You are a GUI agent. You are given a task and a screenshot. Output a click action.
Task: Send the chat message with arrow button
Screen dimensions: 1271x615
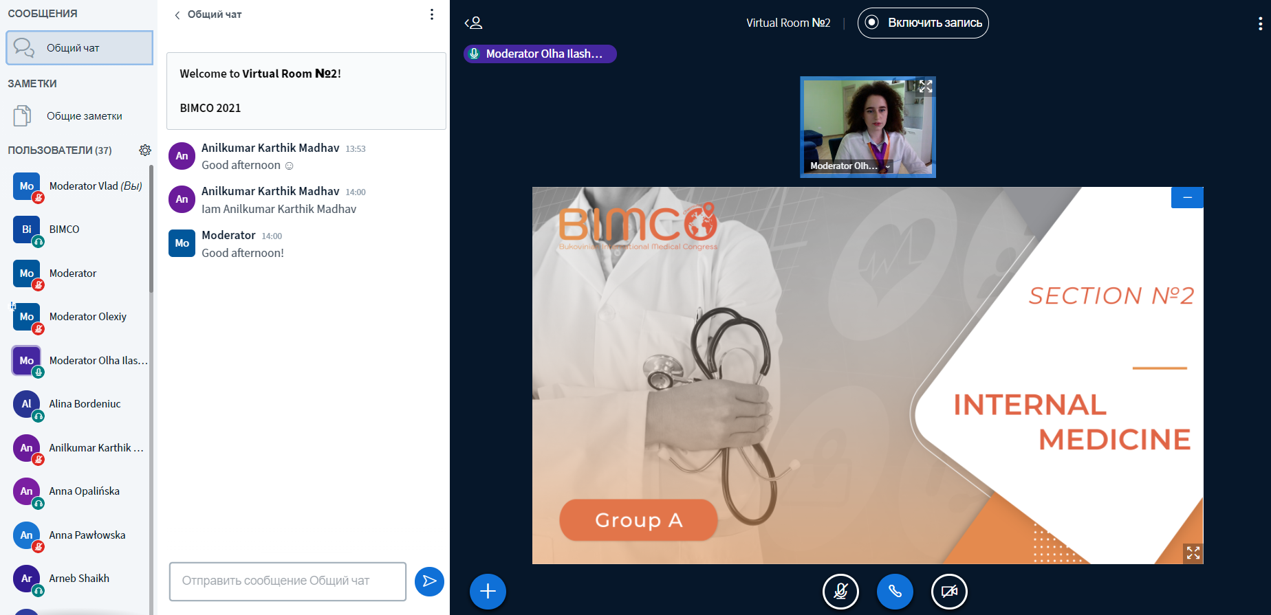[429, 581]
